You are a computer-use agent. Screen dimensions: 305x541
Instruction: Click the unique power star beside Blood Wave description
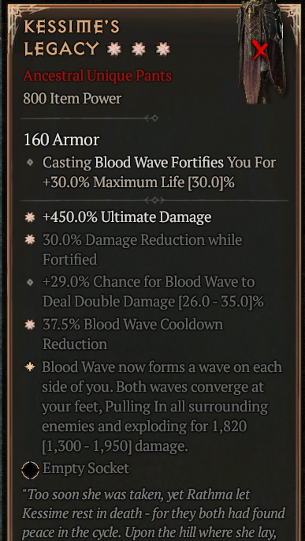tap(30, 367)
